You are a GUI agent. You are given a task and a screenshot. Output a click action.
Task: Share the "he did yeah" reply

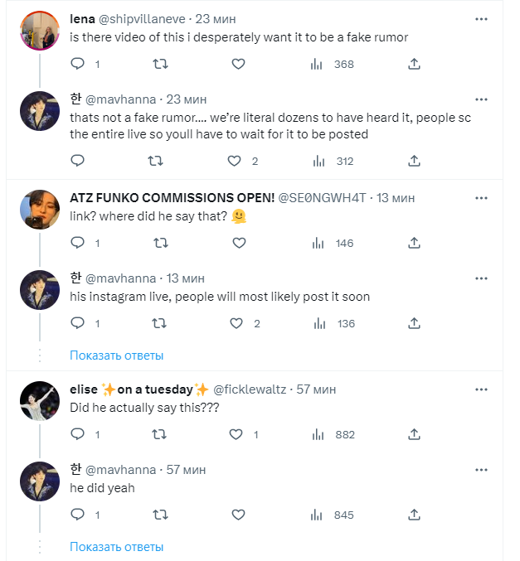[415, 515]
